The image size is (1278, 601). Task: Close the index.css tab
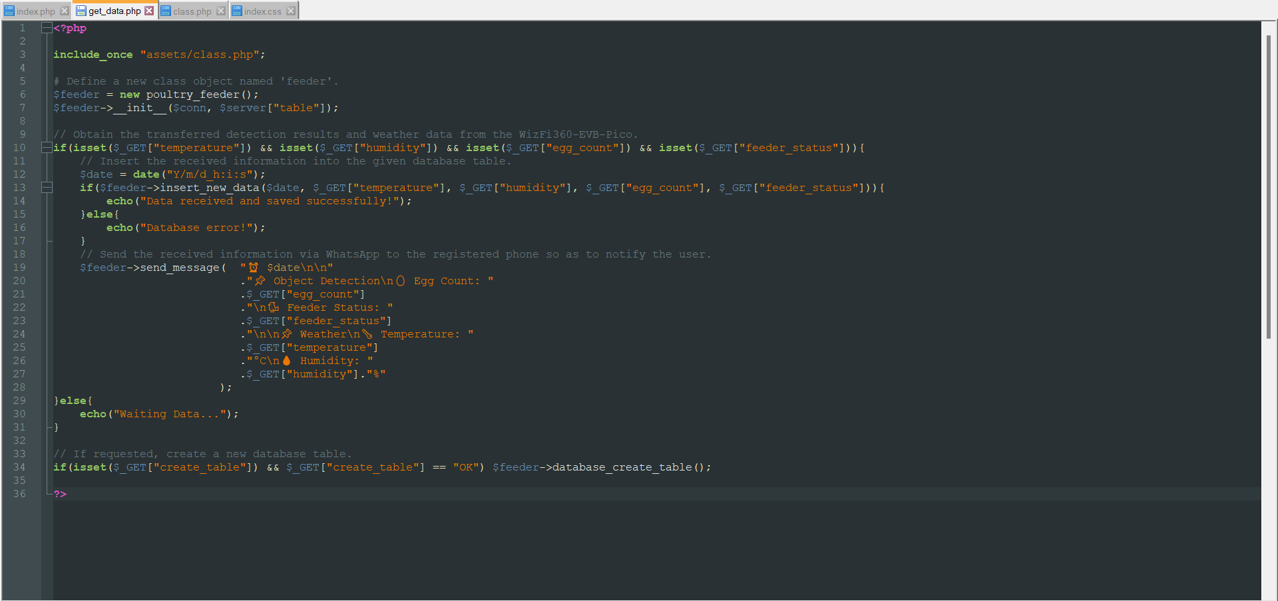click(x=291, y=10)
